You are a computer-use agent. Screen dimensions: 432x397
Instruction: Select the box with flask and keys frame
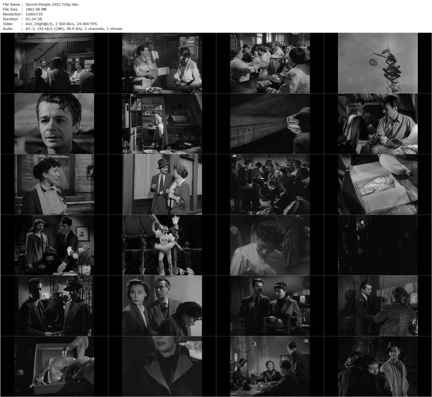(x=54, y=367)
